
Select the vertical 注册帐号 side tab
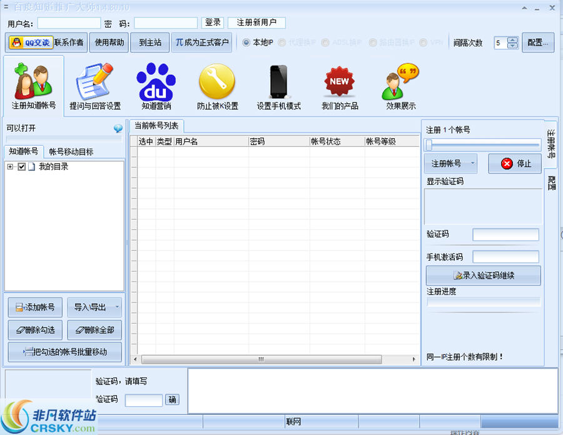pyautogui.click(x=551, y=144)
